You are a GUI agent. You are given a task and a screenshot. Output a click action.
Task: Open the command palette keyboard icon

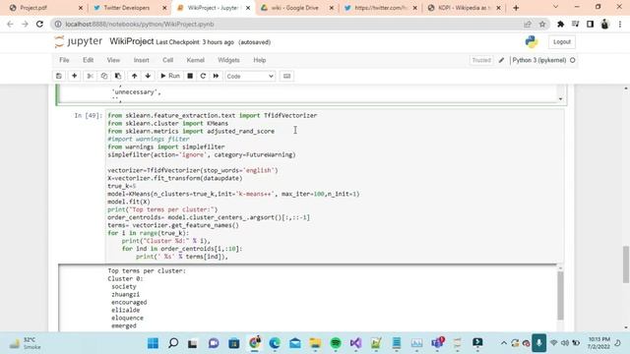[286, 76]
